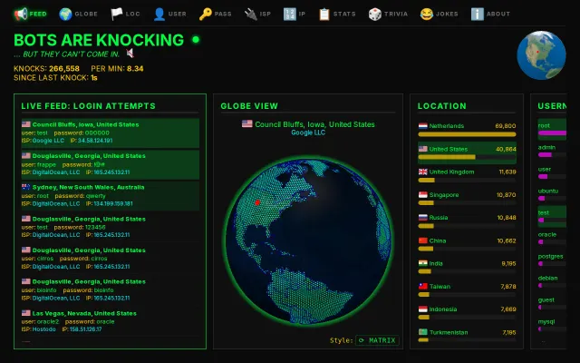Select the postgres username entry
The height and width of the screenshot is (363, 580).
[x=552, y=260]
